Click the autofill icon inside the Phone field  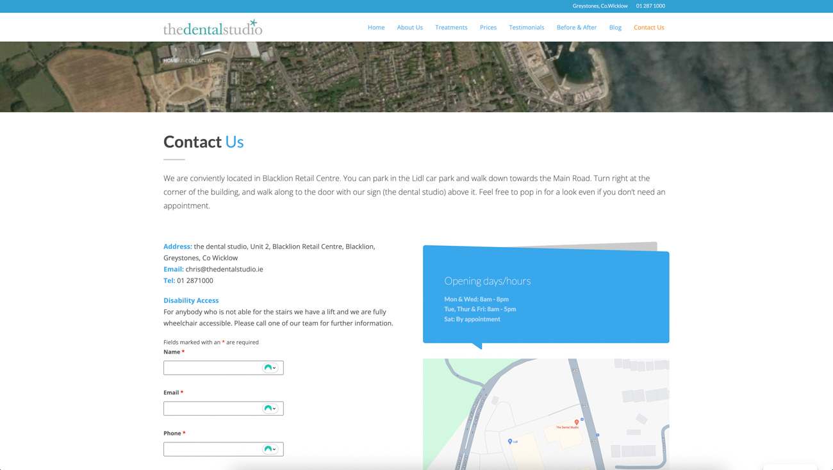(267, 449)
